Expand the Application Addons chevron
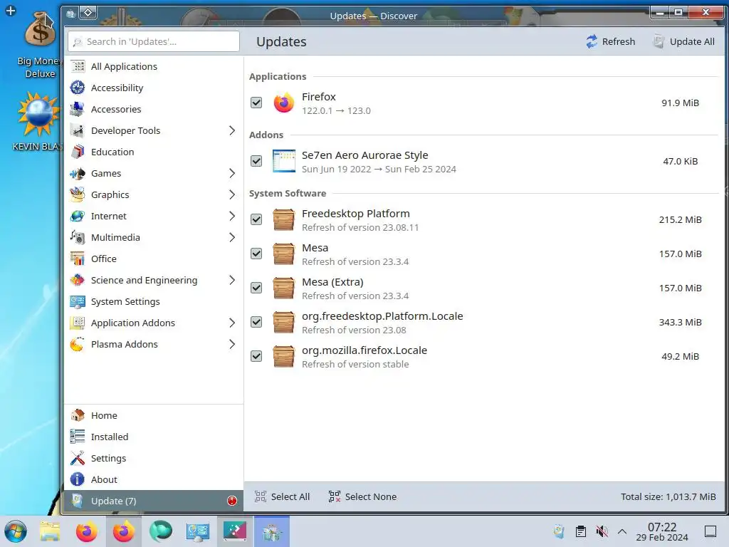 coord(232,323)
